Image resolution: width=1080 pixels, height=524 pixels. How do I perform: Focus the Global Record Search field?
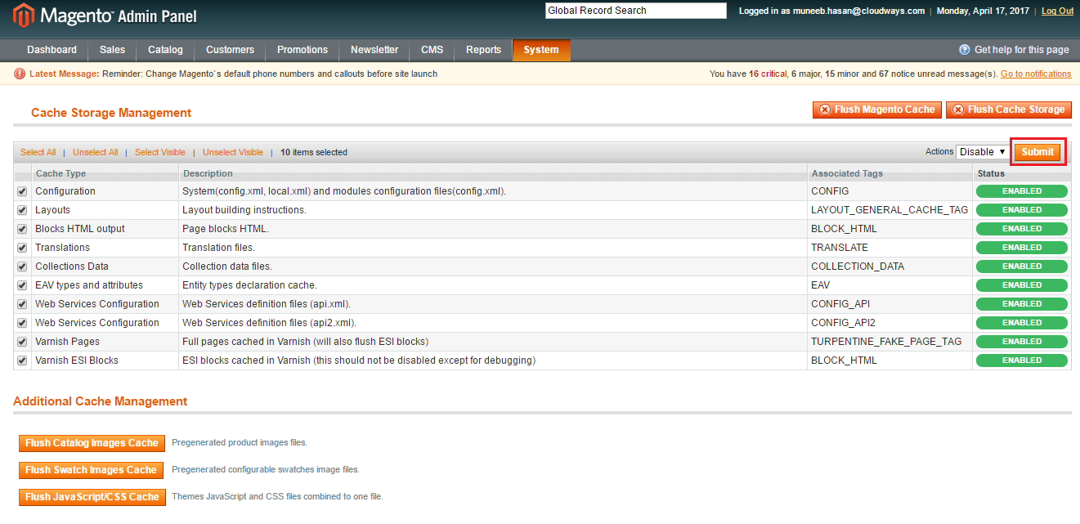pos(636,11)
